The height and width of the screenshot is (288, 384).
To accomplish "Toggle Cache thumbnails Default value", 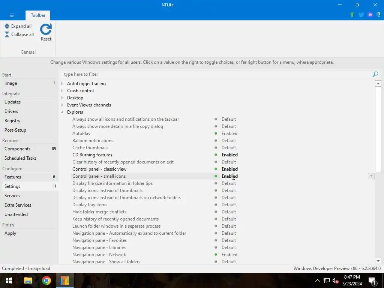I will point(228,148).
